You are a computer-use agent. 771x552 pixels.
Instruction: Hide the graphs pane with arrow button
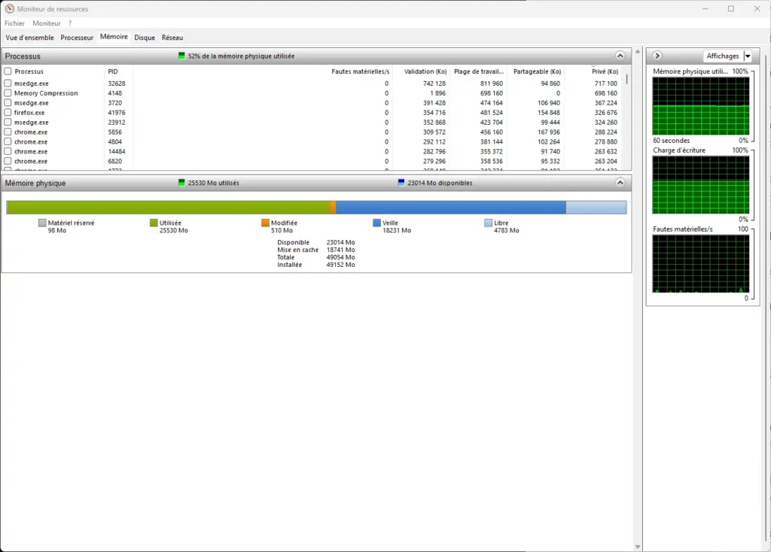(657, 56)
